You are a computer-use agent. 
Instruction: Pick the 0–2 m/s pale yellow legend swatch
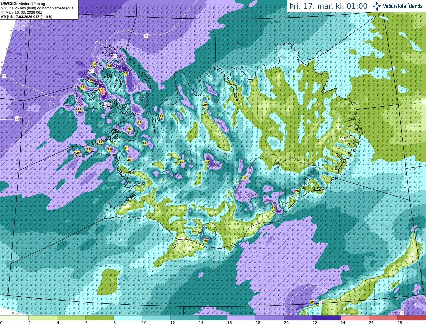(14, 318)
